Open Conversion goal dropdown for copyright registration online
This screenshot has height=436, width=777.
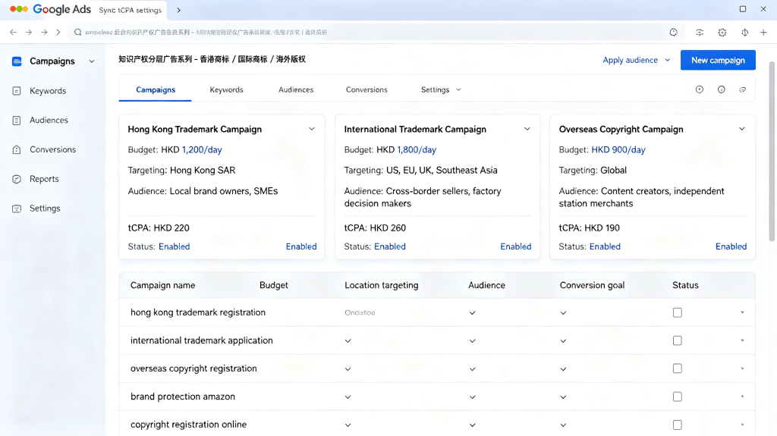[564, 425]
